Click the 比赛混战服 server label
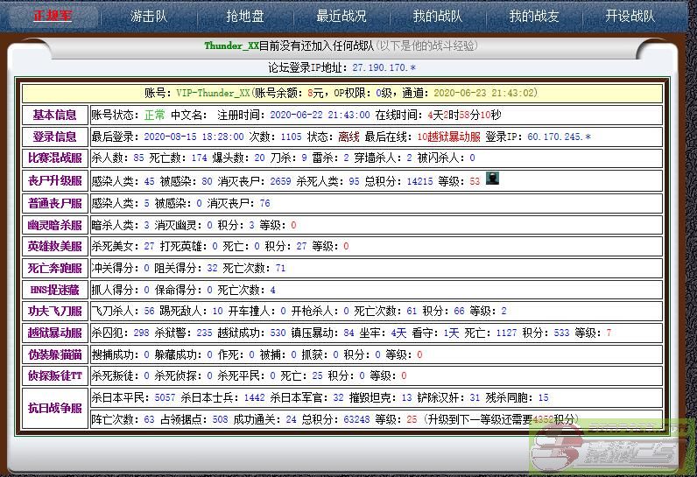The image size is (697, 477). [x=54, y=158]
